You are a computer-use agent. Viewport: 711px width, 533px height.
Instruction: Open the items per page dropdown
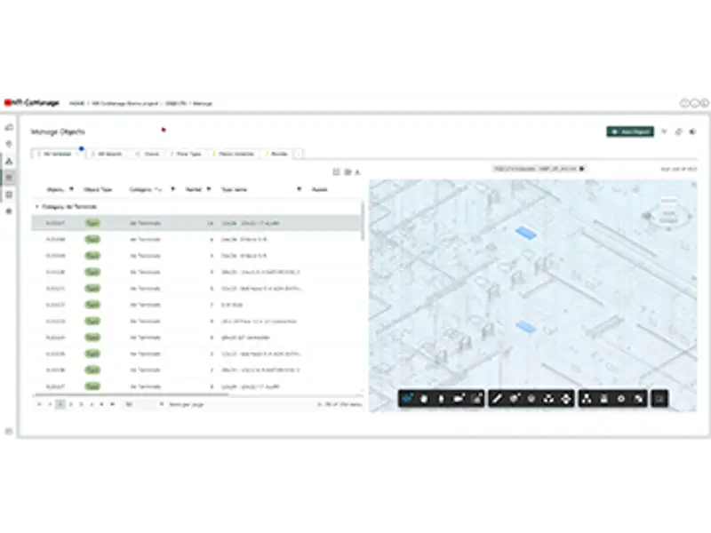tap(144, 404)
